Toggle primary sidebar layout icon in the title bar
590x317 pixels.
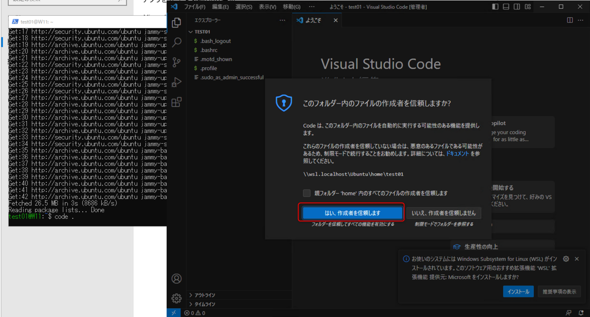495,7
